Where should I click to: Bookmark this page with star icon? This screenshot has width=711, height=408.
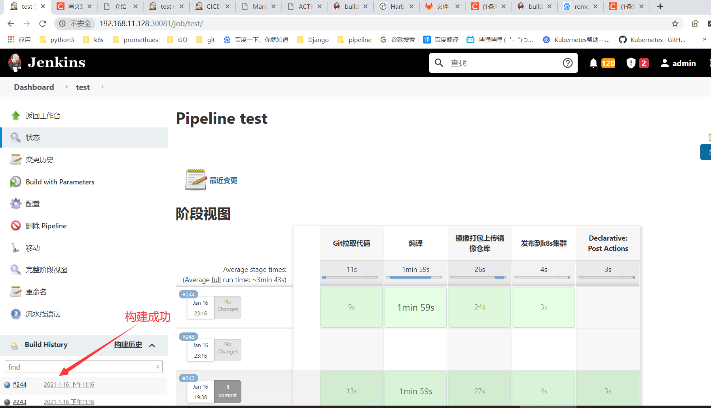tap(675, 24)
